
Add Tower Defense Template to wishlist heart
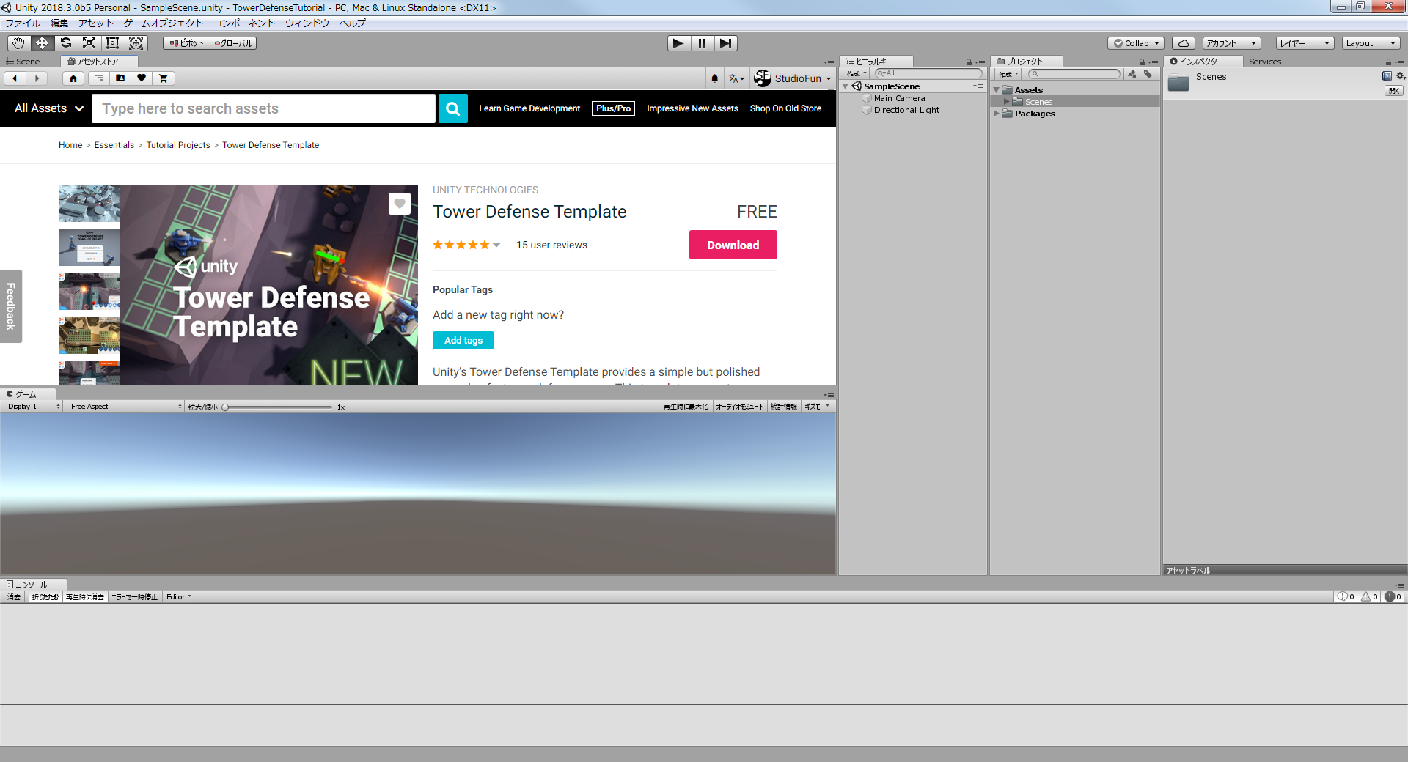400,203
